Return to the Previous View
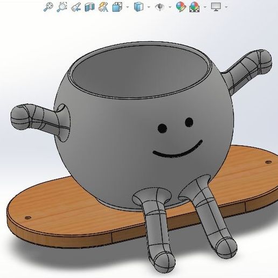 pyautogui.click(x=75, y=7)
